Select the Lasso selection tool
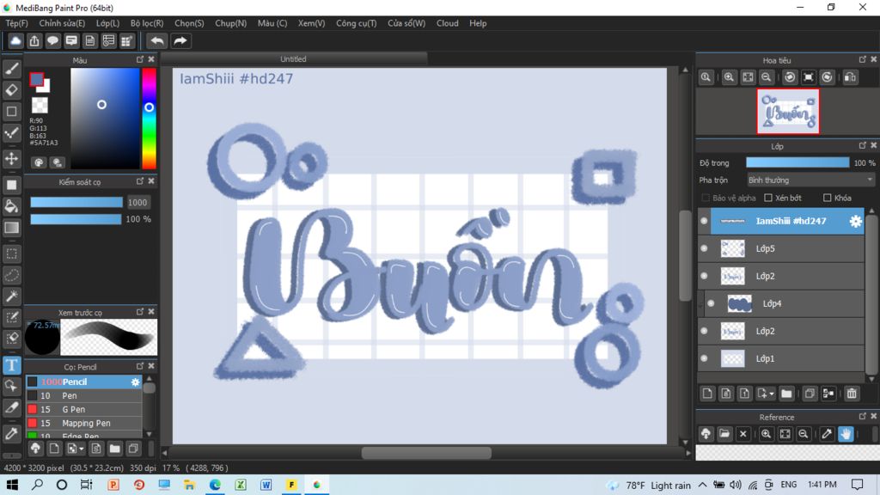 (12, 275)
